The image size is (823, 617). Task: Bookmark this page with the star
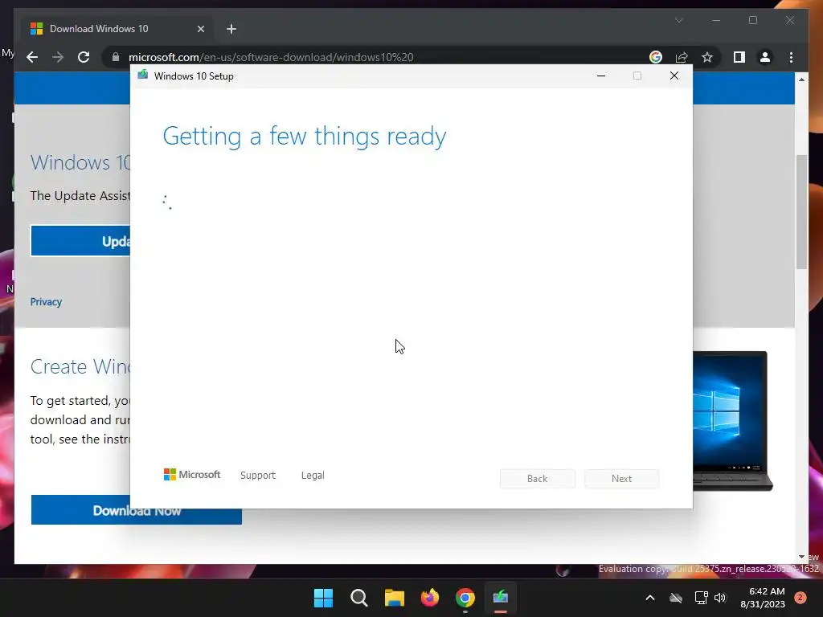click(x=707, y=57)
